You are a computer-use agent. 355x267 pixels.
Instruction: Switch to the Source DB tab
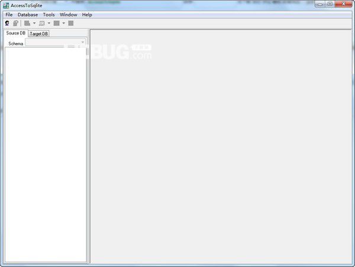point(16,33)
